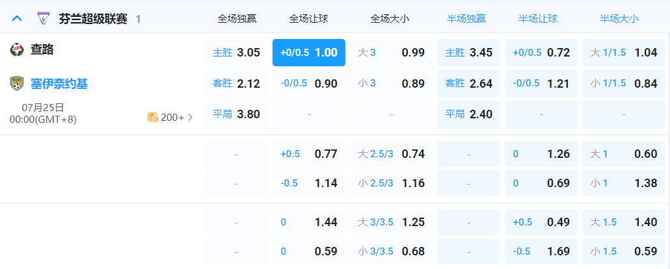Screen dimensions: 670x269
Task: Pick 大 3/3.5 at 1.25
Action: coord(391,222)
